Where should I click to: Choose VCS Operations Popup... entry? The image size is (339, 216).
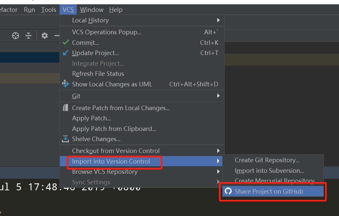click(x=142, y=32)
